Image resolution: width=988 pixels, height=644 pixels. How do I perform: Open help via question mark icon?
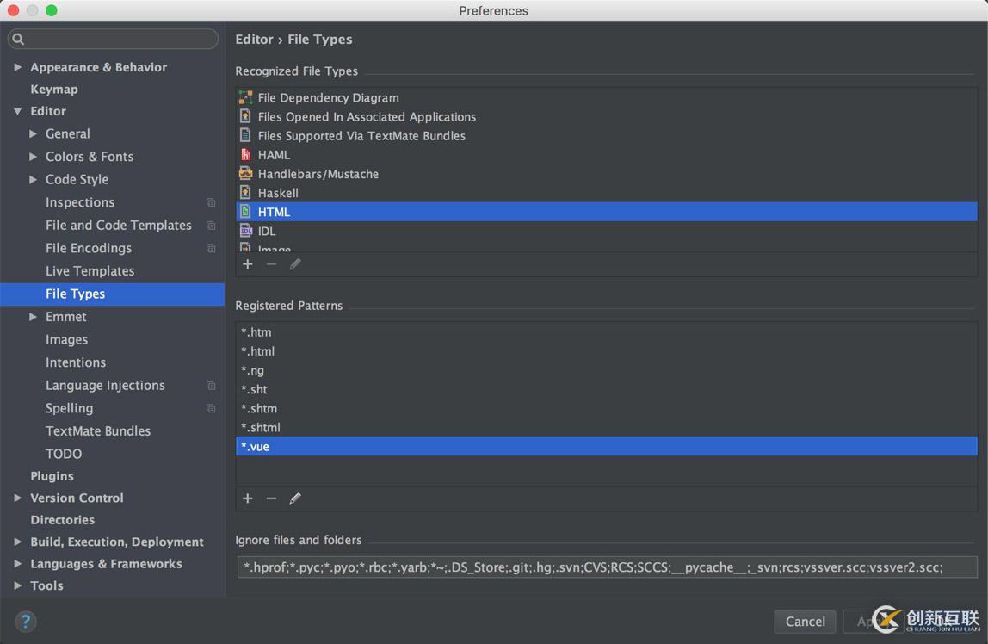(x=25, y=621)
